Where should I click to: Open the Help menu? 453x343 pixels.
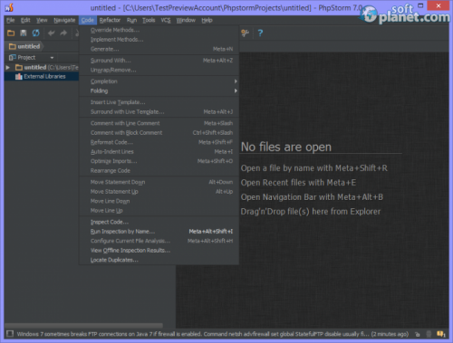[x=207, y=20]
